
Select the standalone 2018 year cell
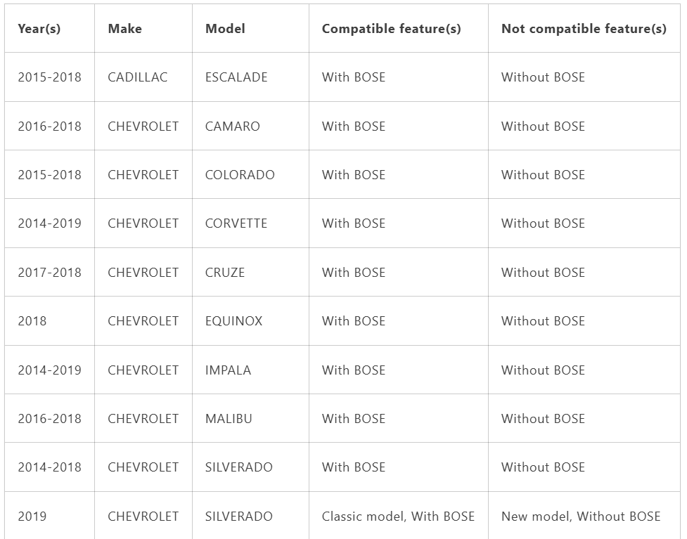32,321
